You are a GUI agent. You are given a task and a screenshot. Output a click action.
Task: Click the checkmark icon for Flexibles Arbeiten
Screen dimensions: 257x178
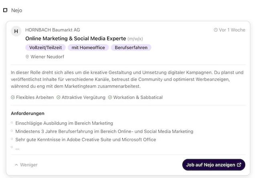pos(13,97)
